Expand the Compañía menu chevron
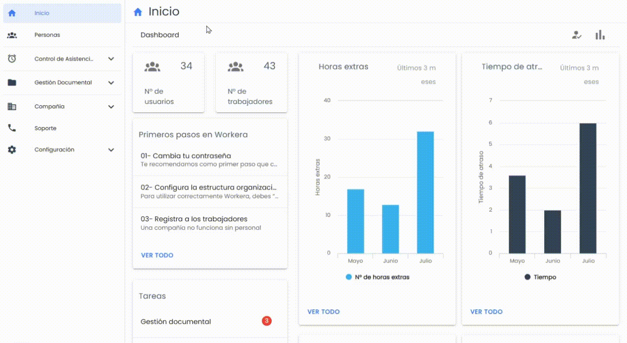The height and width of the screenshot is (343, 627). [x=111, y=107]
